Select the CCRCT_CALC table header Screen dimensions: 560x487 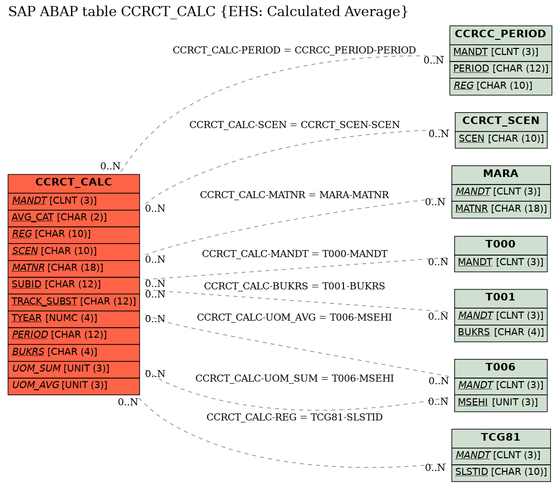pos(74,184)
